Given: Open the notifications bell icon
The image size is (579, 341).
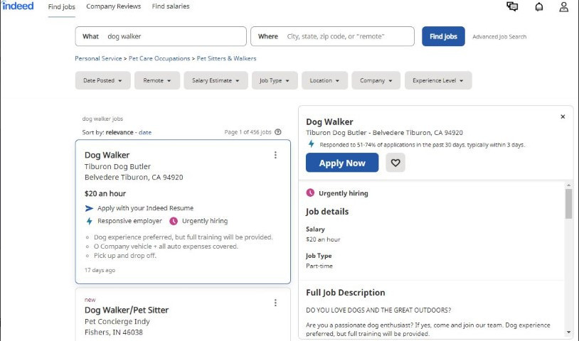Looking at the screenshot, I should click(x=539, y=6).
